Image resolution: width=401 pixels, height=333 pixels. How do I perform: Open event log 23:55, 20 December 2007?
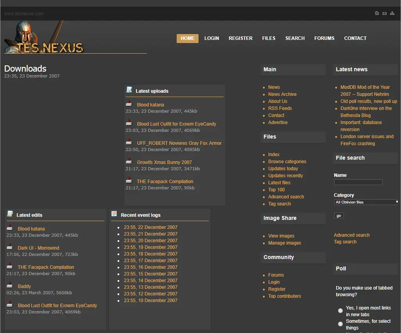(150, 241)
